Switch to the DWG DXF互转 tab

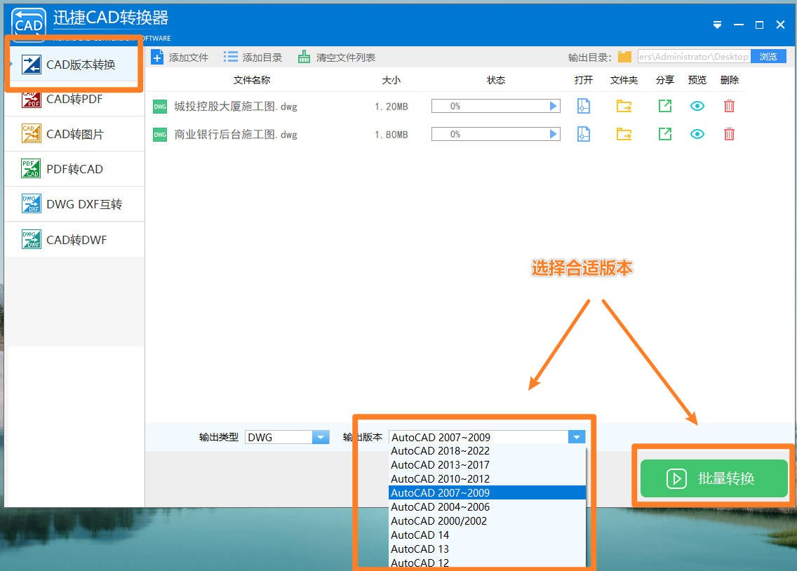[x=74, y=204]
